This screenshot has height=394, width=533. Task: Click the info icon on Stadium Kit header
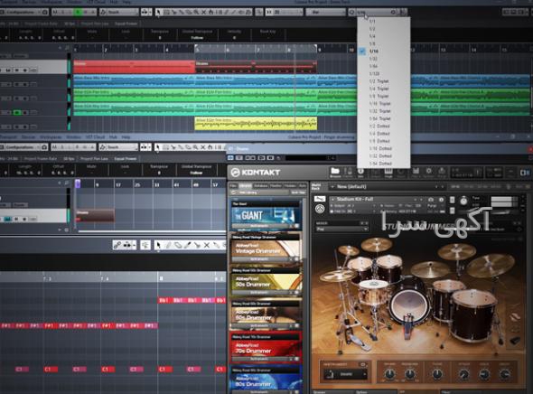[441, 199]
